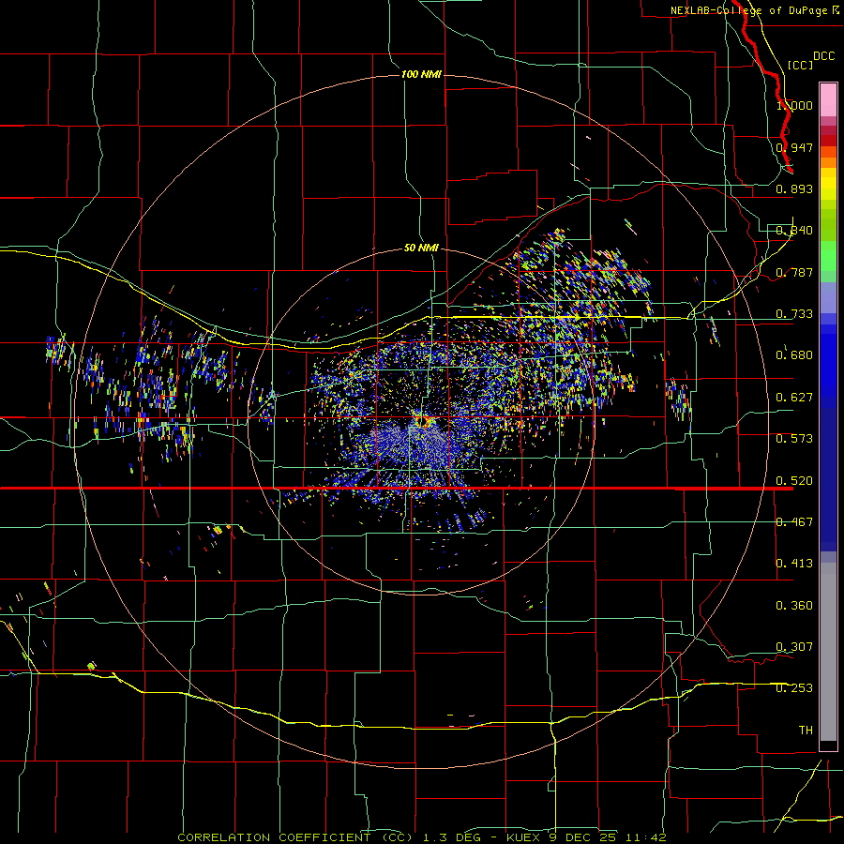844x844 pixels.
Task: Click the bright green segment of color bar
Action: tap(828, 256)
